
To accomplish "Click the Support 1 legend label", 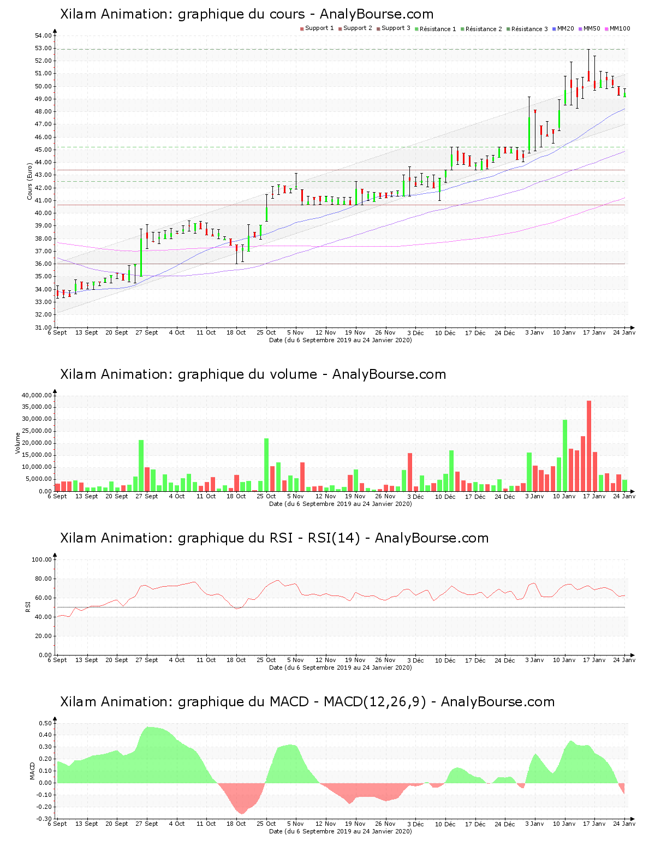I will coord(319,28).
